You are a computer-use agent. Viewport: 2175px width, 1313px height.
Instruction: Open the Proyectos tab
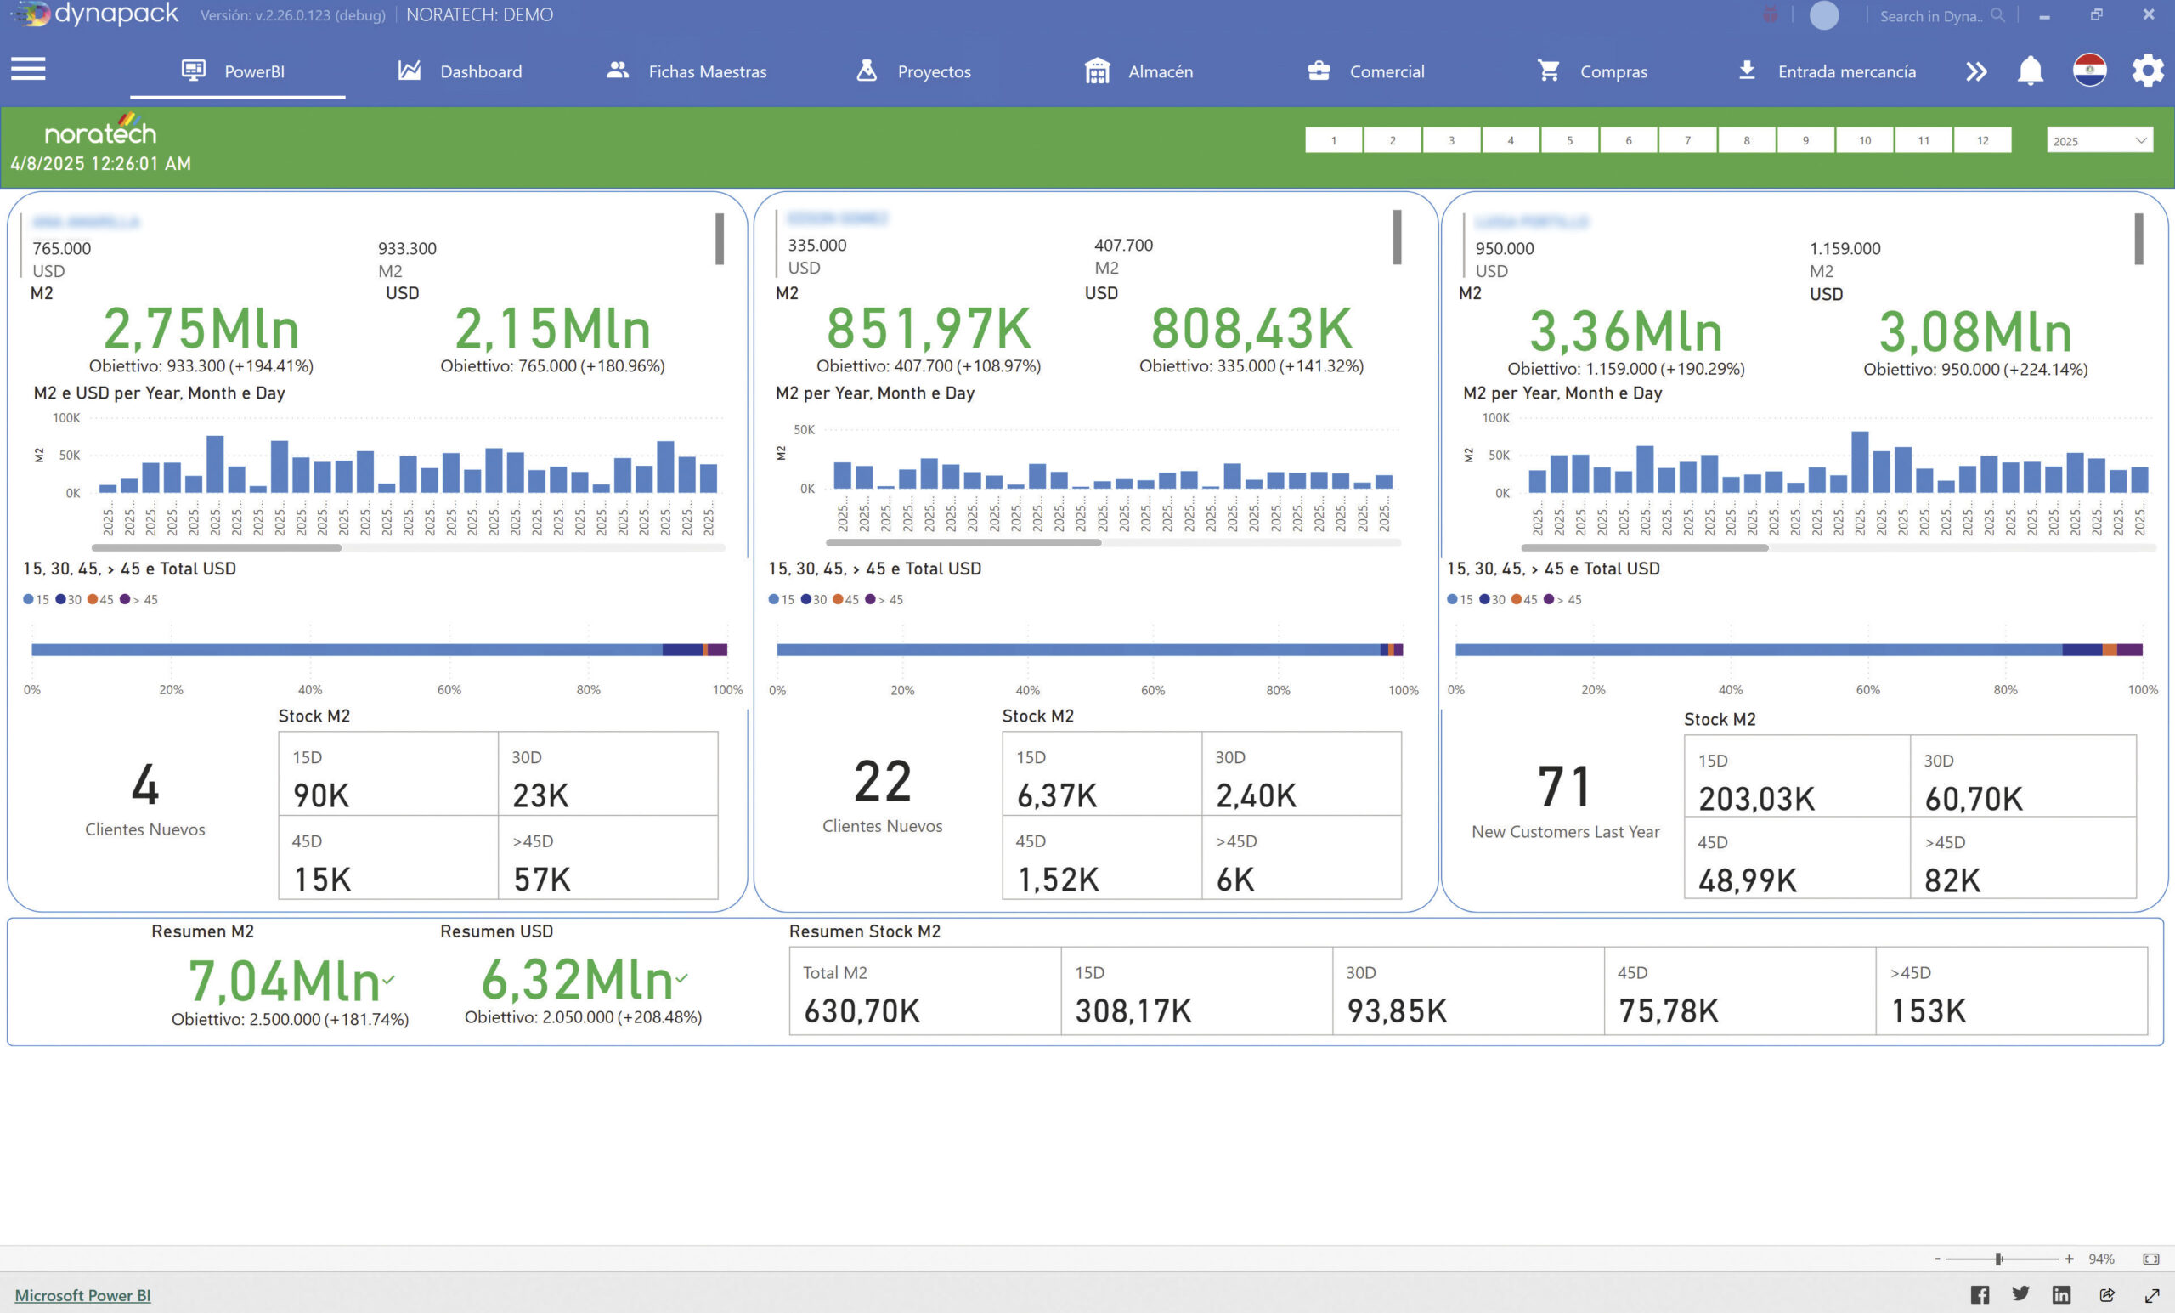point(913,71)
